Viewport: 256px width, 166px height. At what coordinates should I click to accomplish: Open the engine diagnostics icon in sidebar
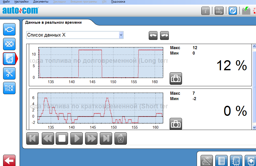point(9,29)
